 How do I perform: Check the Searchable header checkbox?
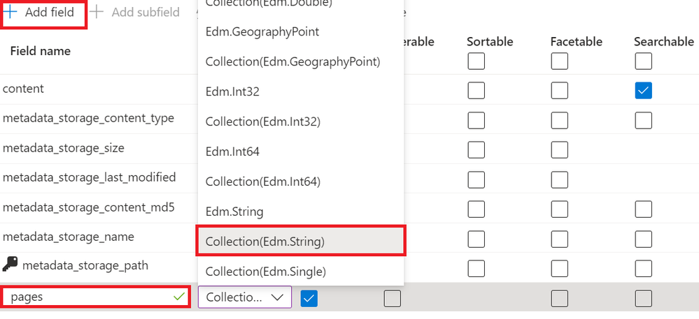click(x=643, y=62)
